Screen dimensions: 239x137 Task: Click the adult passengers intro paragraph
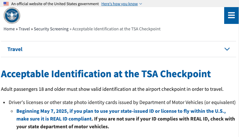click(x=112, y=89)
